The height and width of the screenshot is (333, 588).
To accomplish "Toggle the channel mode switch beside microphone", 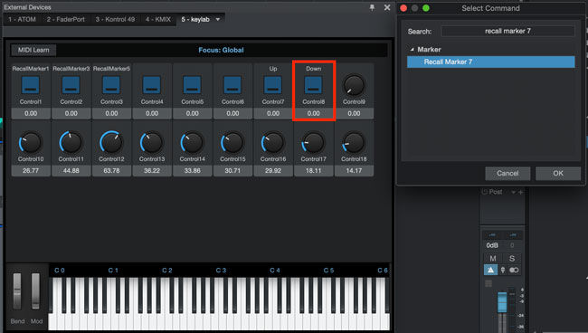I will click(514, 270).
